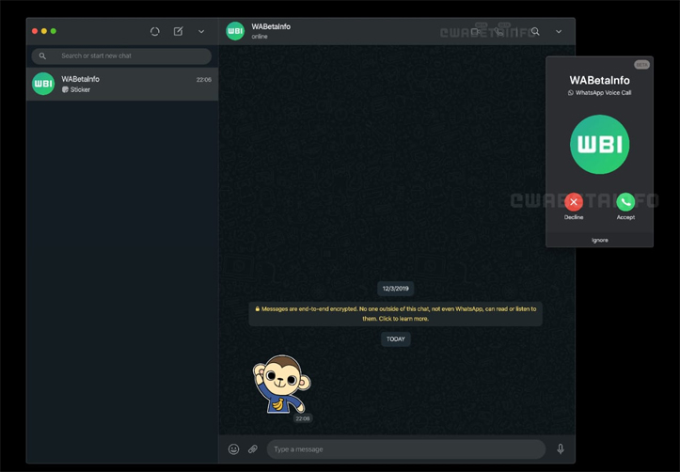Image resolution: width=680 pixels, height=472 pixels.
Task: Open the chat options chevron in header
Action: [559, 32]
